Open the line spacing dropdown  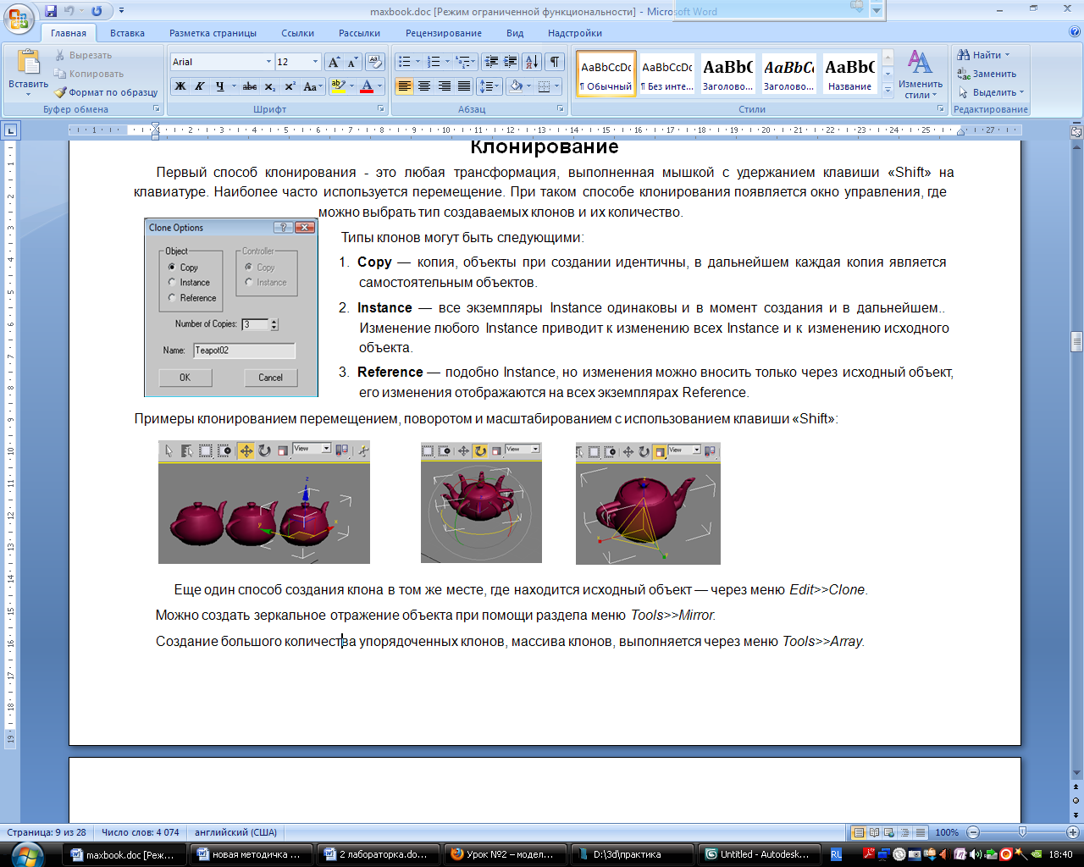489,86
